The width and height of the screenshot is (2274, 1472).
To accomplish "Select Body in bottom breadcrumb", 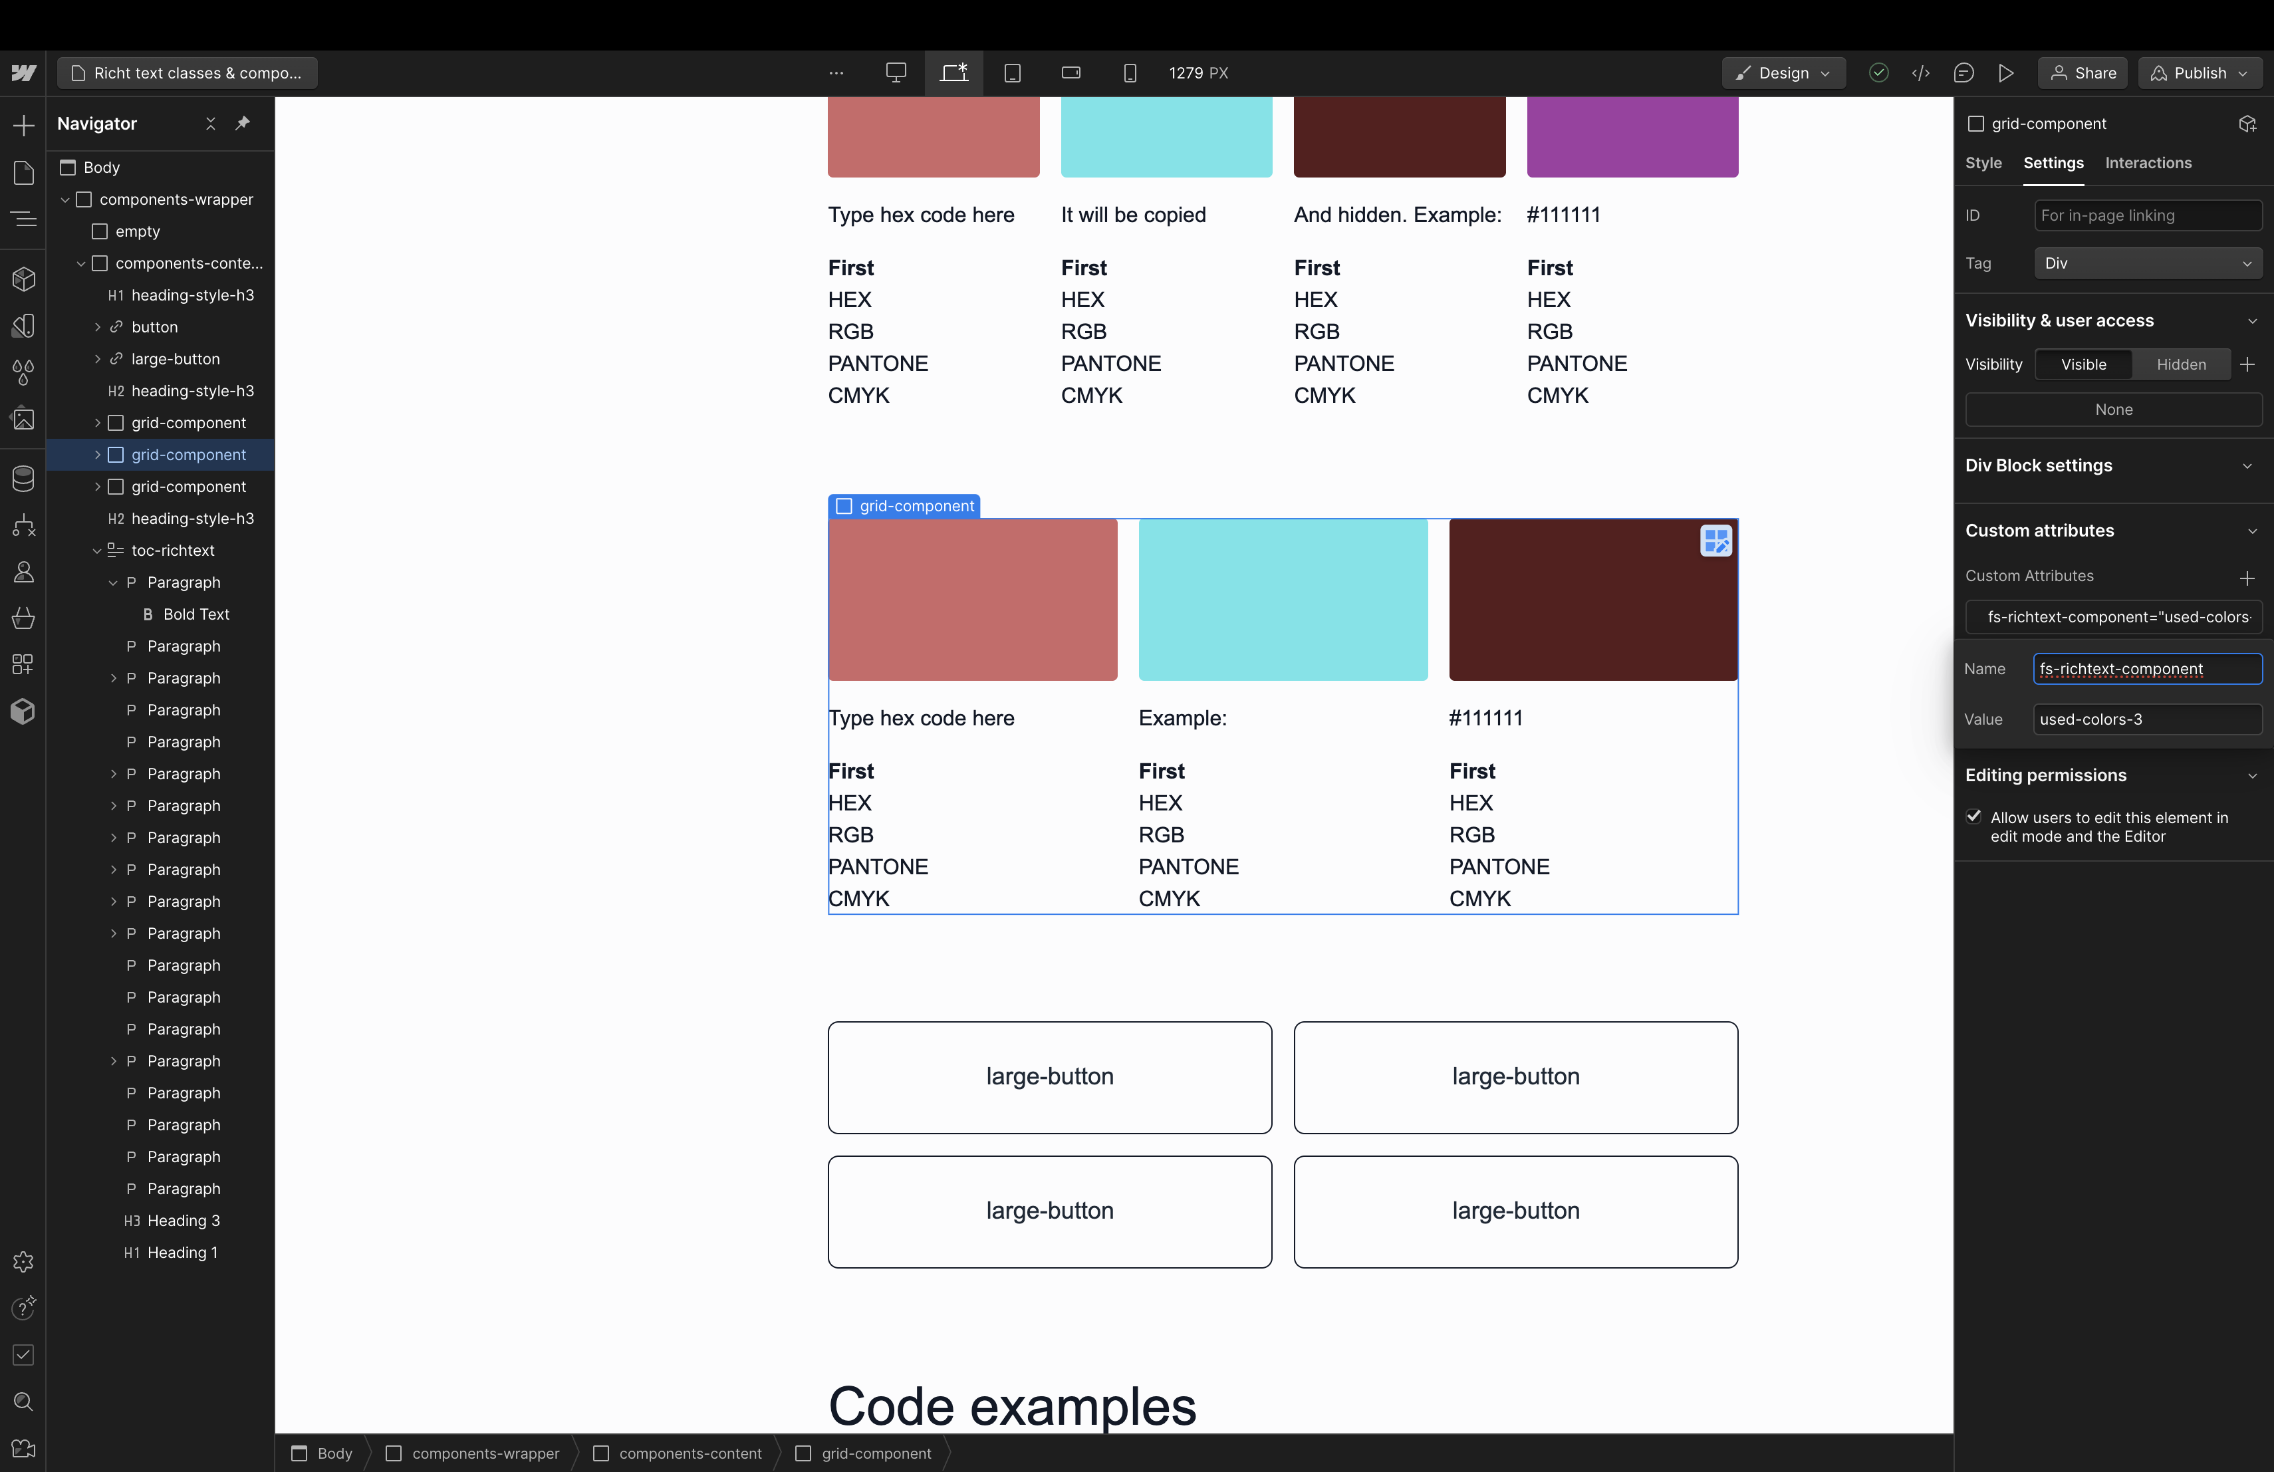I will tap(323, 1453).
